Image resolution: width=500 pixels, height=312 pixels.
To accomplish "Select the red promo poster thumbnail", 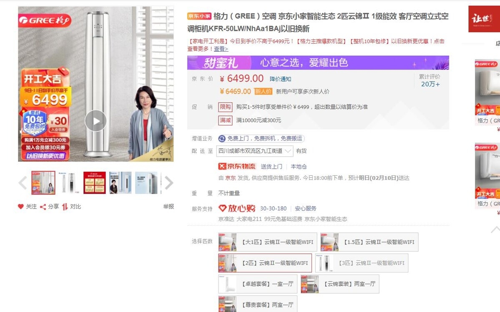I will (x=95, y=183).
